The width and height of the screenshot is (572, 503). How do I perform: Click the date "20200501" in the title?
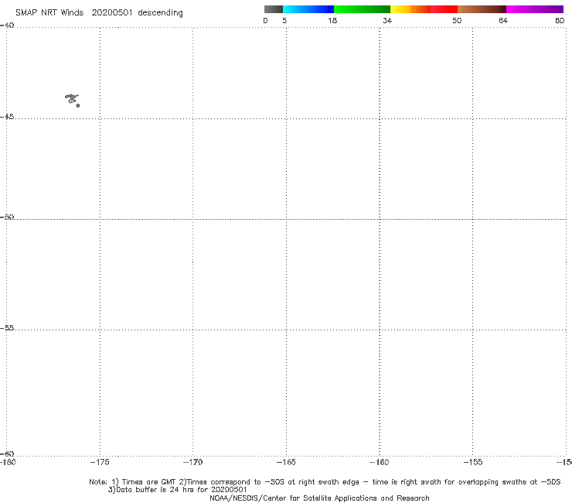point(112,12)
